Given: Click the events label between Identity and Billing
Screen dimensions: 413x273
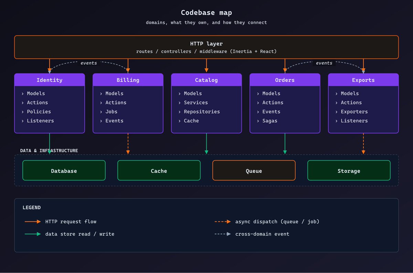Looking at the screenshot, I should (89, 63).
